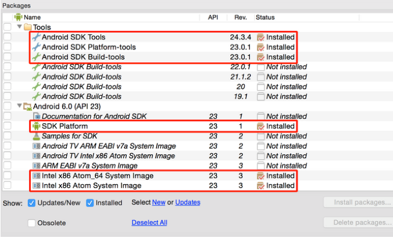Click the Samples for SDK icon
This screenshot has width=393, height=237.
[x=37, y=136]
